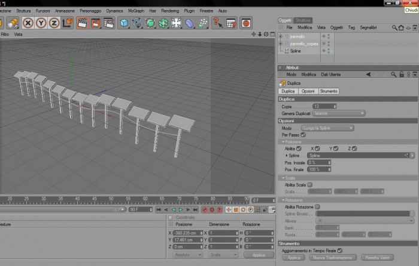Click Applica button in Coordinate panel
Viewport: 419px width, 266px height.
coord(259,255)
